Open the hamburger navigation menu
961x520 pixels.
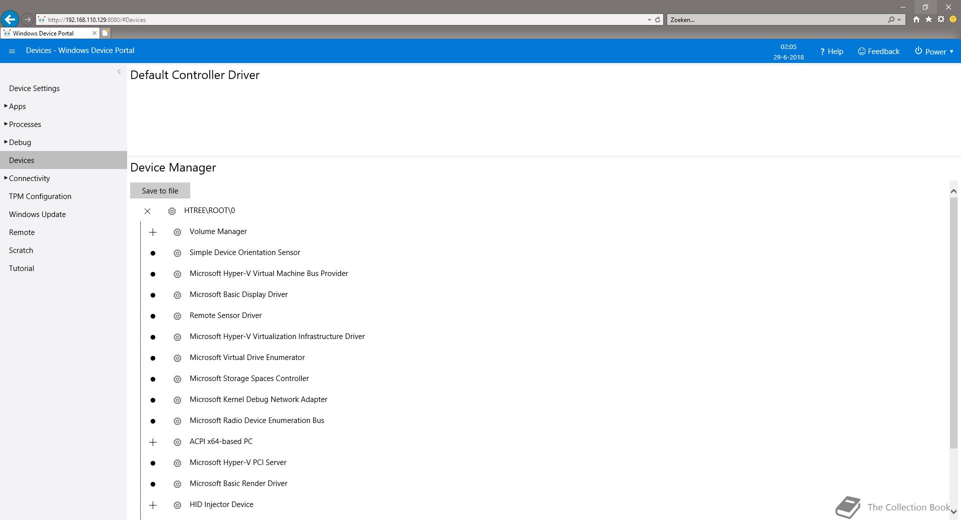12,51
